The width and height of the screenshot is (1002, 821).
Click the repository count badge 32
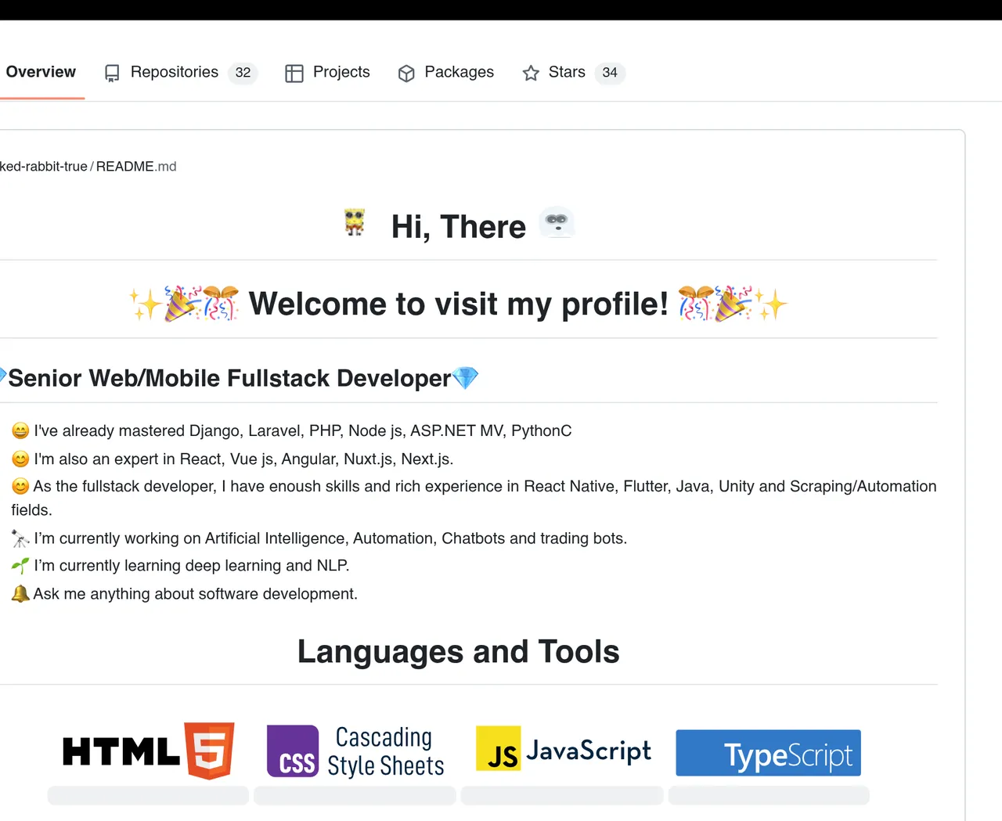(243, 73)
